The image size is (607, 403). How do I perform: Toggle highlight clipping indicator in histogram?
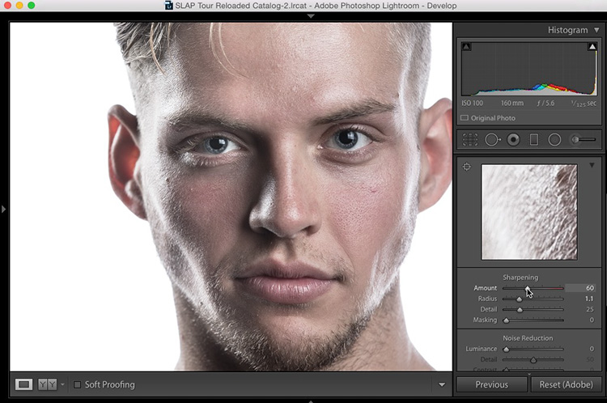592,47
